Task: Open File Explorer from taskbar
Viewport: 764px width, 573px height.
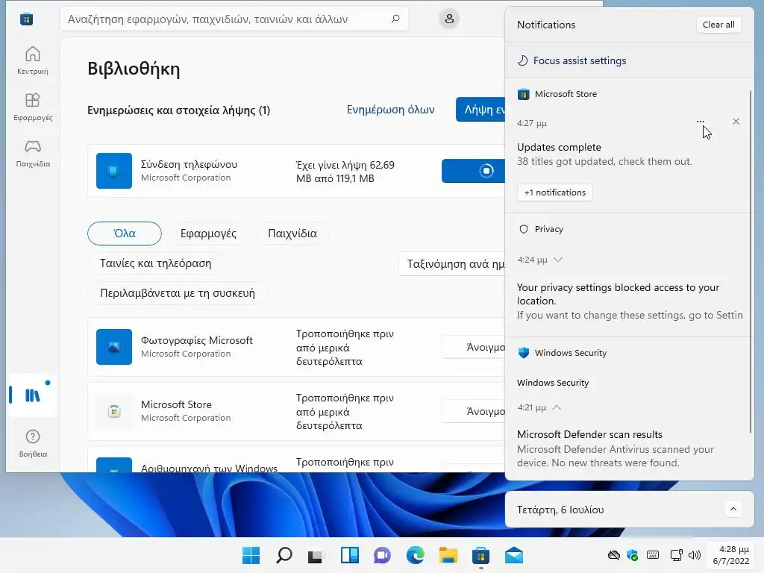Action: tap(448, 555)
